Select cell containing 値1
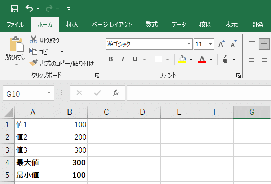Screen dimensions: 271x184 (x=33, y=125)
